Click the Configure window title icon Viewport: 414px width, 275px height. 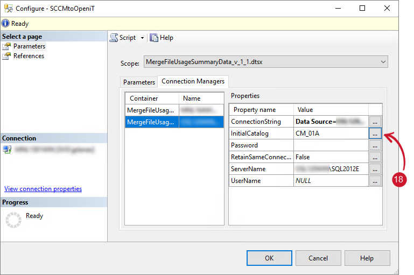tap(9, 9)
